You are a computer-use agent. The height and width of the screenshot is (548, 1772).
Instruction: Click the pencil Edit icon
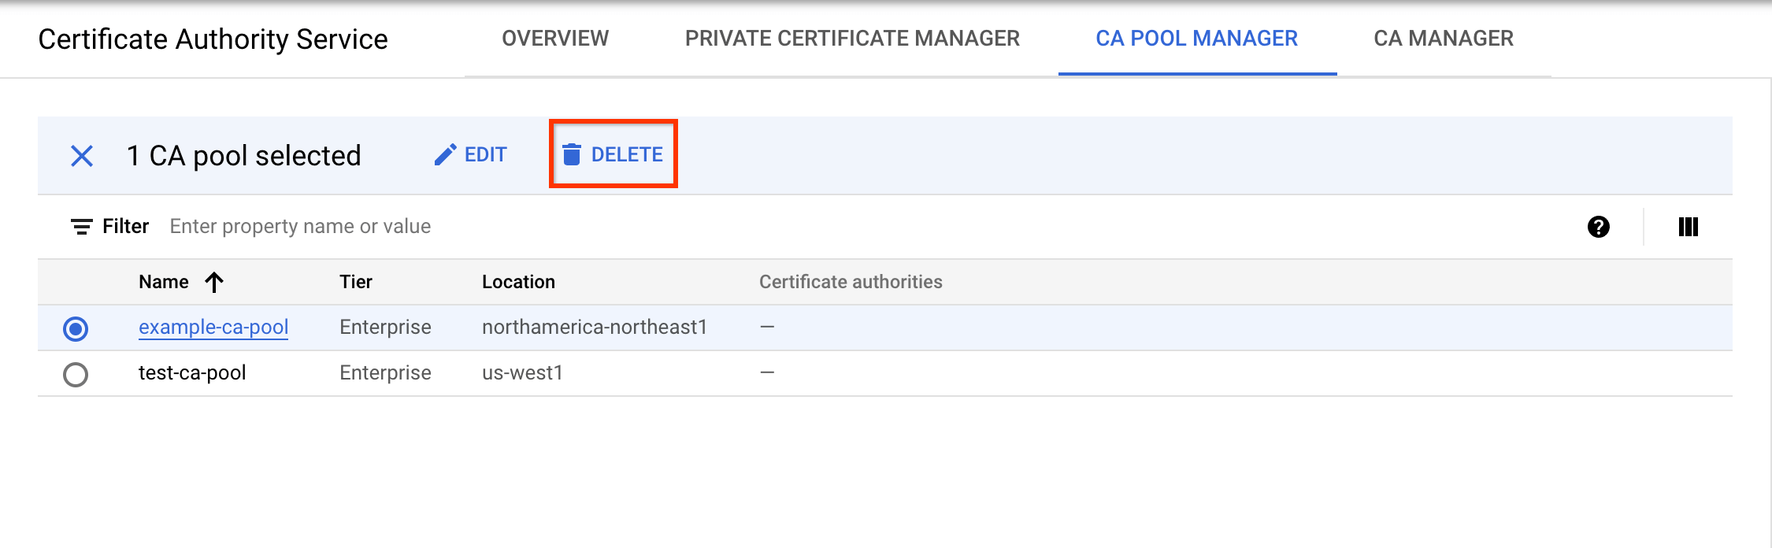tap(445, 154)
